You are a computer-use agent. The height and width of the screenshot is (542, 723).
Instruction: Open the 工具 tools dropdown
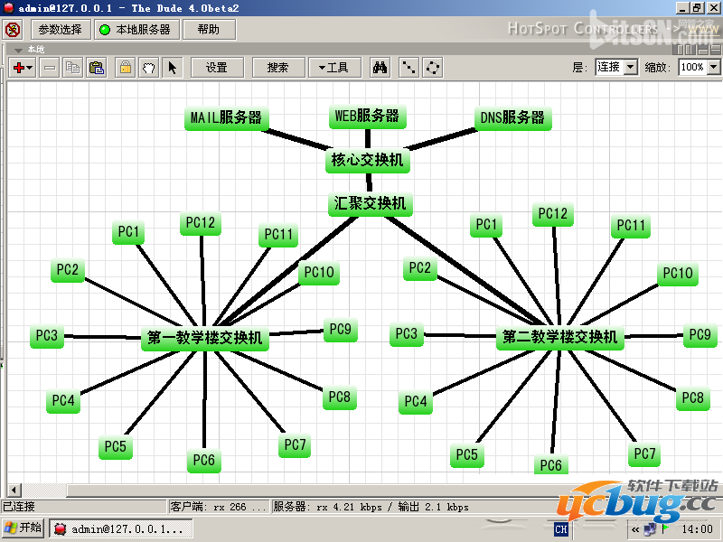[334, 67]
